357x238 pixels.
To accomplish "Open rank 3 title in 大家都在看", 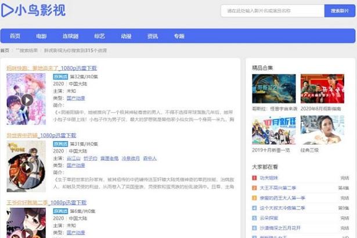I will pyautogui.click(x=282, y=198).
